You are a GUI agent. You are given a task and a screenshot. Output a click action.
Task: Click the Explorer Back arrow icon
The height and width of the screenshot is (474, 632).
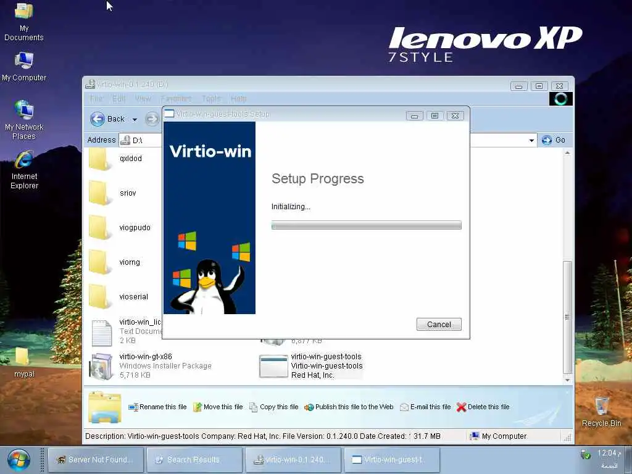pos(97,119)
